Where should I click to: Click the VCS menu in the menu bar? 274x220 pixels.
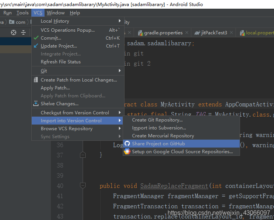(x=38, y=13)
